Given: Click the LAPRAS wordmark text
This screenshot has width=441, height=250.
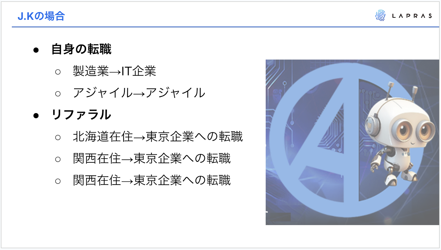Looking at the screenshot, I should (412, 16).
